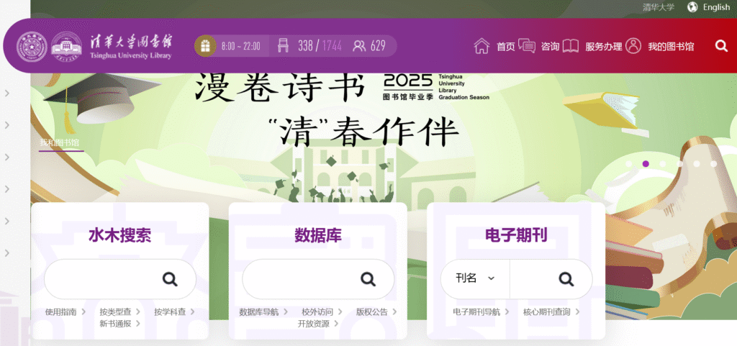737x346 pixels.
Task: Click the user profile circle icon
Action: pyautogui.click(x=633, y=46)
